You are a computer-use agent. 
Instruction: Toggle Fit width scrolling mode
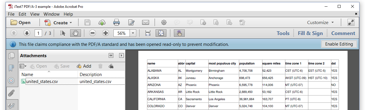148,33
